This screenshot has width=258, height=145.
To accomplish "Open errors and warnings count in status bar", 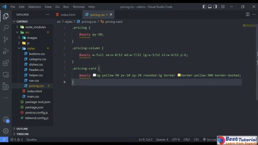I will [17, 139].
